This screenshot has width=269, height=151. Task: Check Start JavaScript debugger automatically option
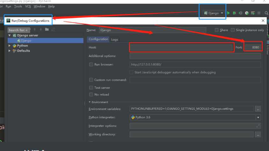(131, 72)
